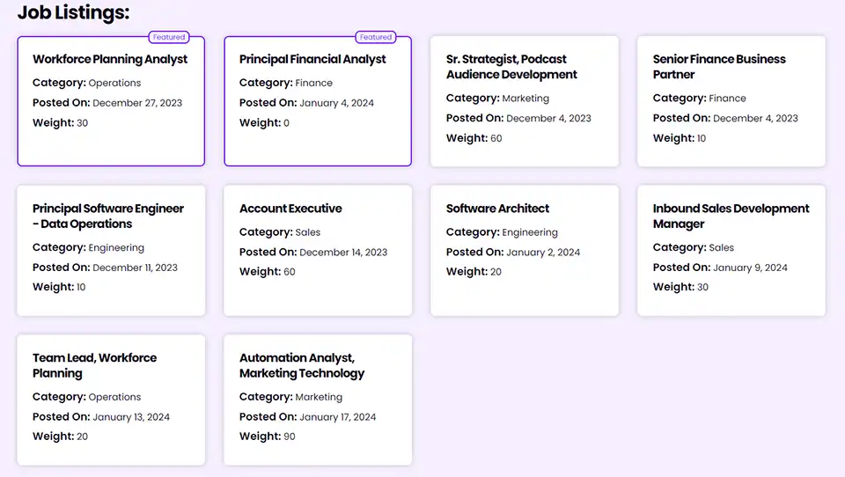Open the Workforce Planning Analyst job card

111,101
